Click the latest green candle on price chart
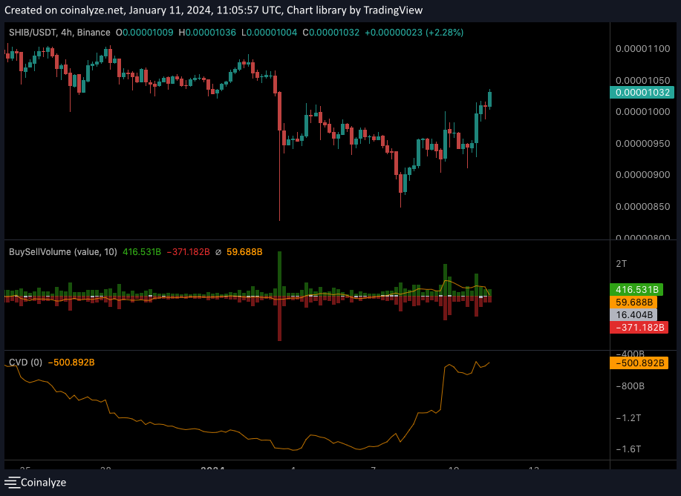This screenshot has height=496, width=681. click(x=490, y=99)
